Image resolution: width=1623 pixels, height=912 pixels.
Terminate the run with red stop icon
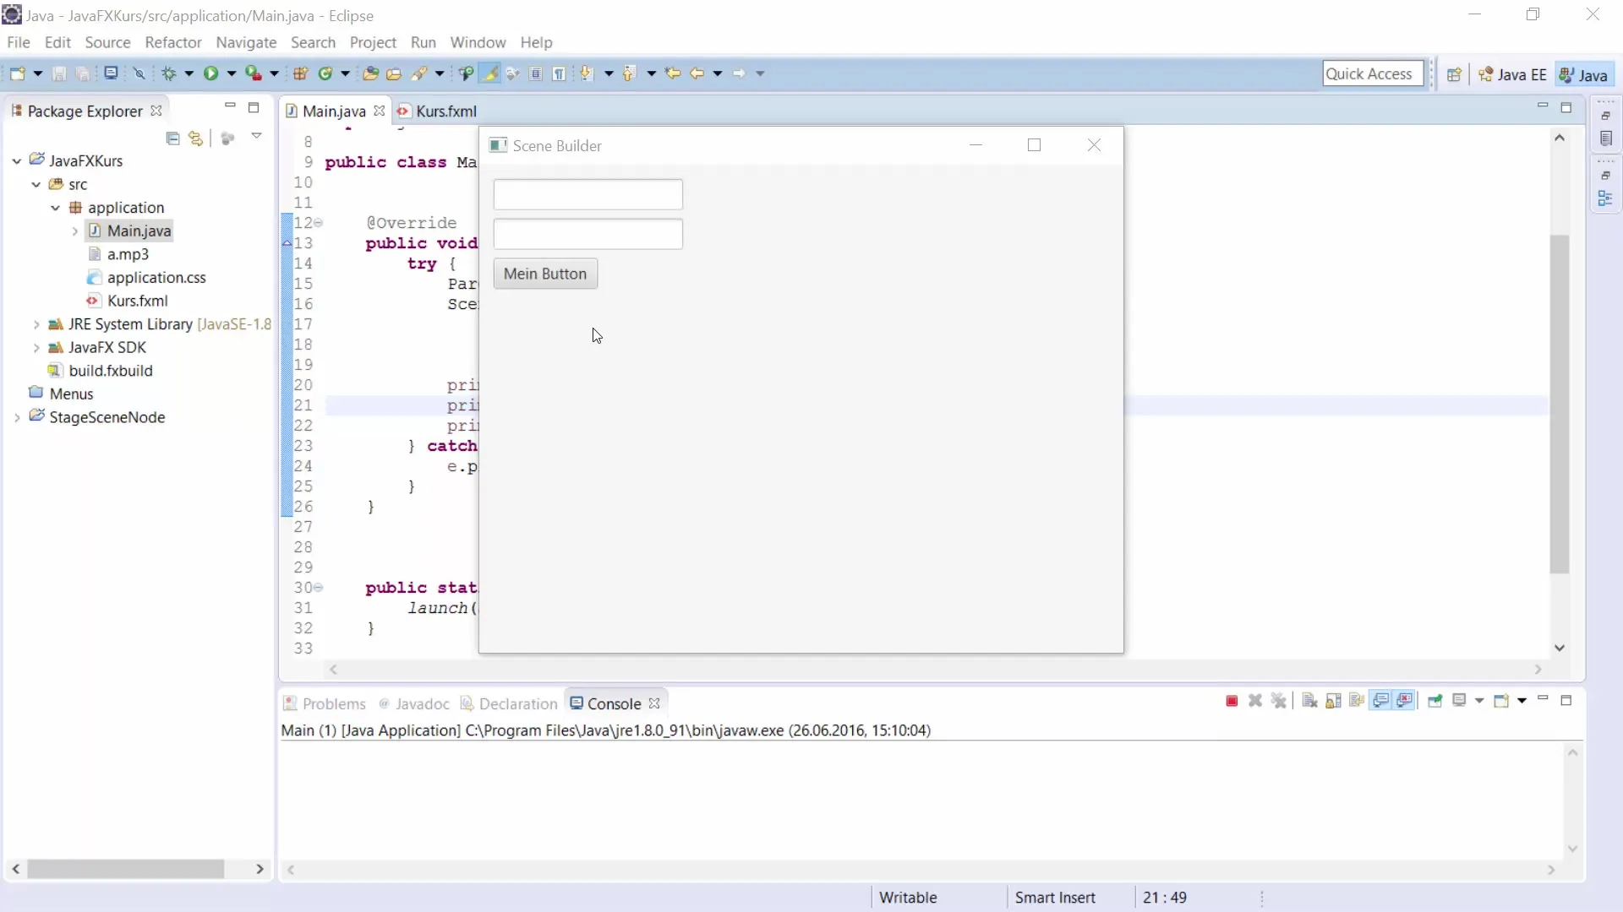[x=1232, y=701]
